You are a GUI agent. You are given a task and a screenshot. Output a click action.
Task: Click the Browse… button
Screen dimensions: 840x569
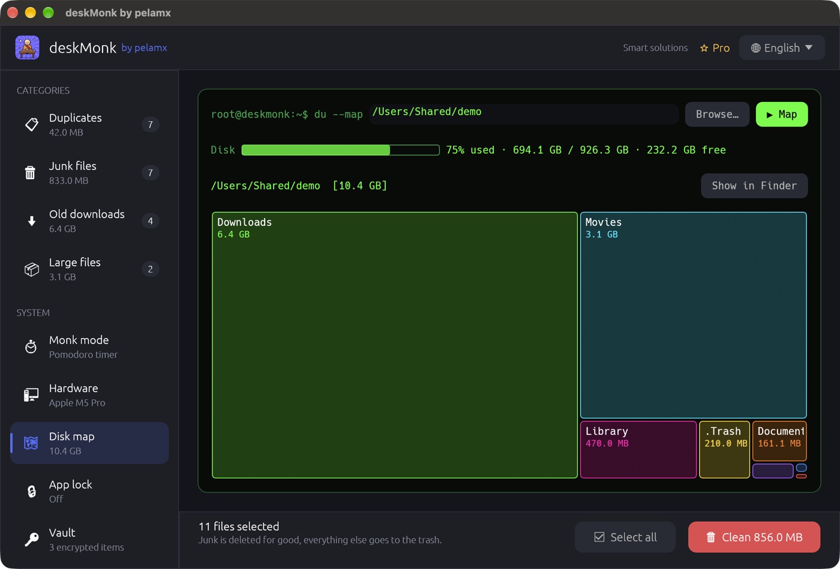click(x=717, y=115)
